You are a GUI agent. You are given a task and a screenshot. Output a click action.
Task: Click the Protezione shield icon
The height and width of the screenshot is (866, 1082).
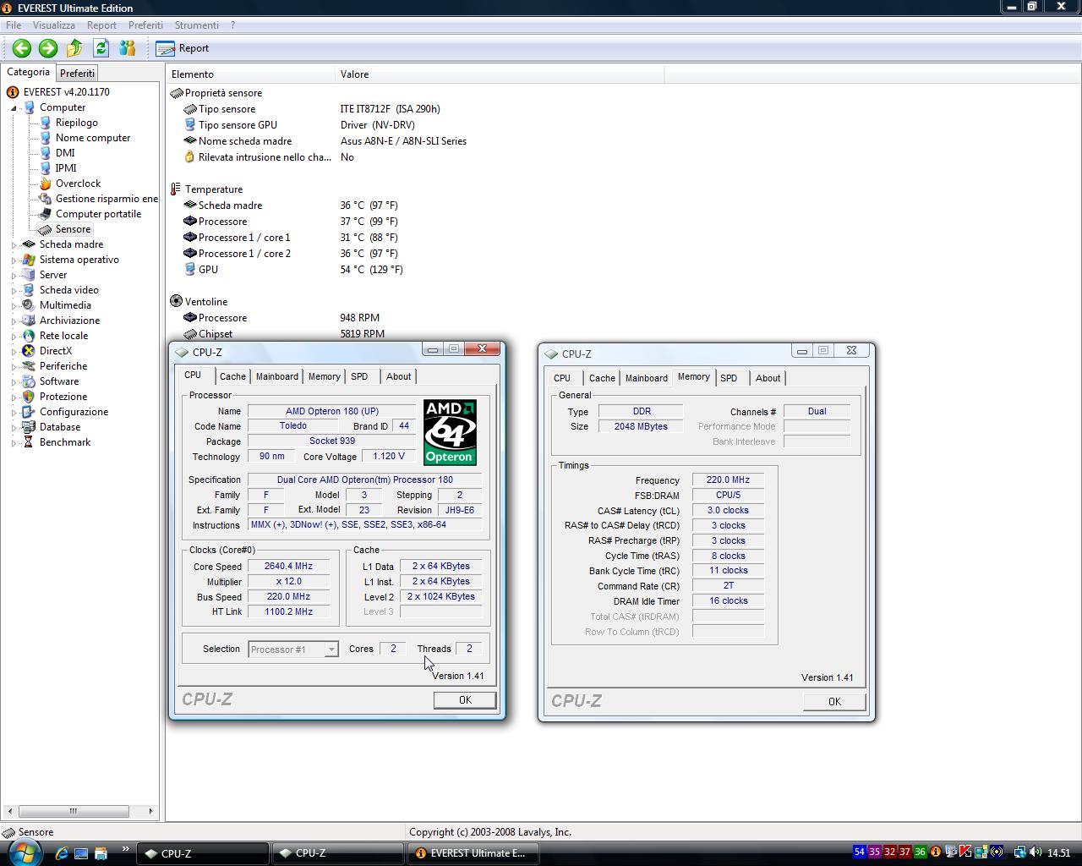(29, 397)
